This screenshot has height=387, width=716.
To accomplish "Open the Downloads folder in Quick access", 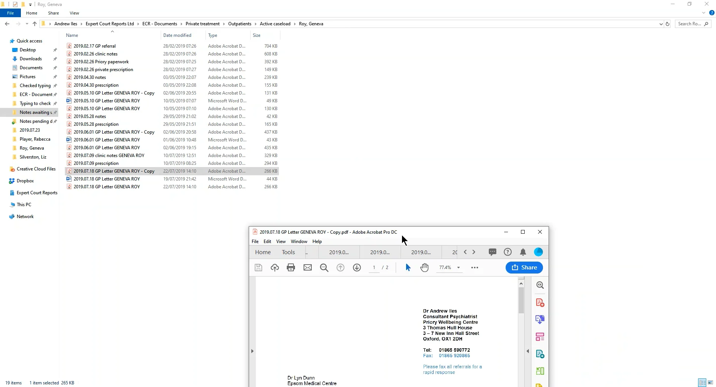I will (31, 58).
